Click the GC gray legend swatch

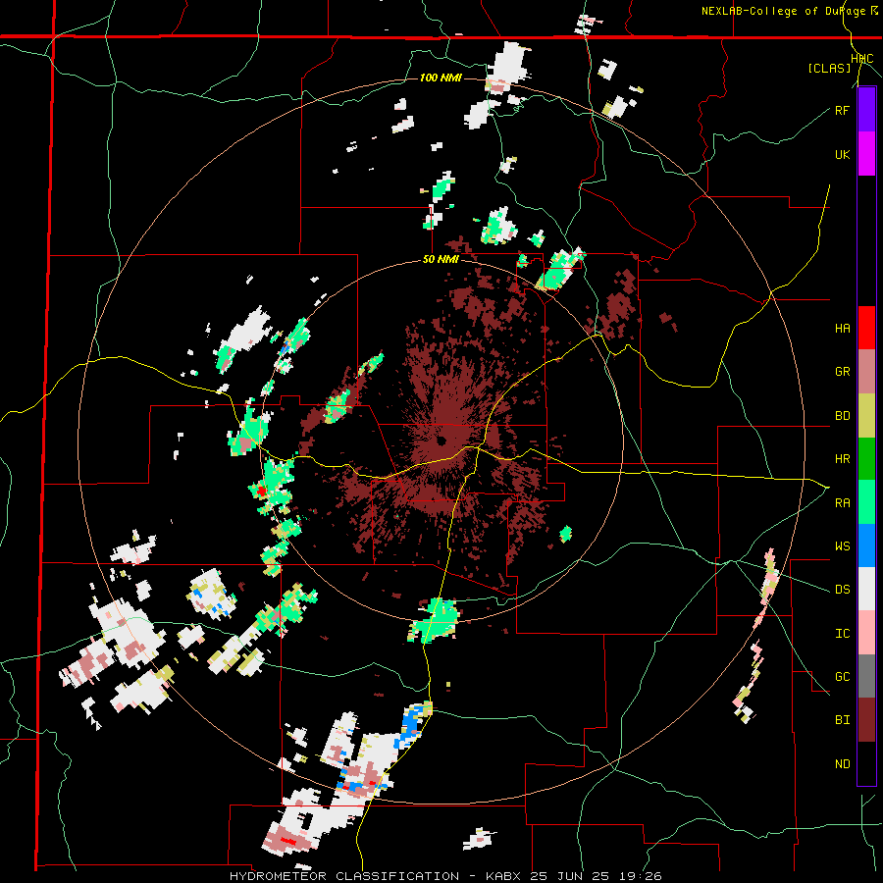click(x=866, y=676)
